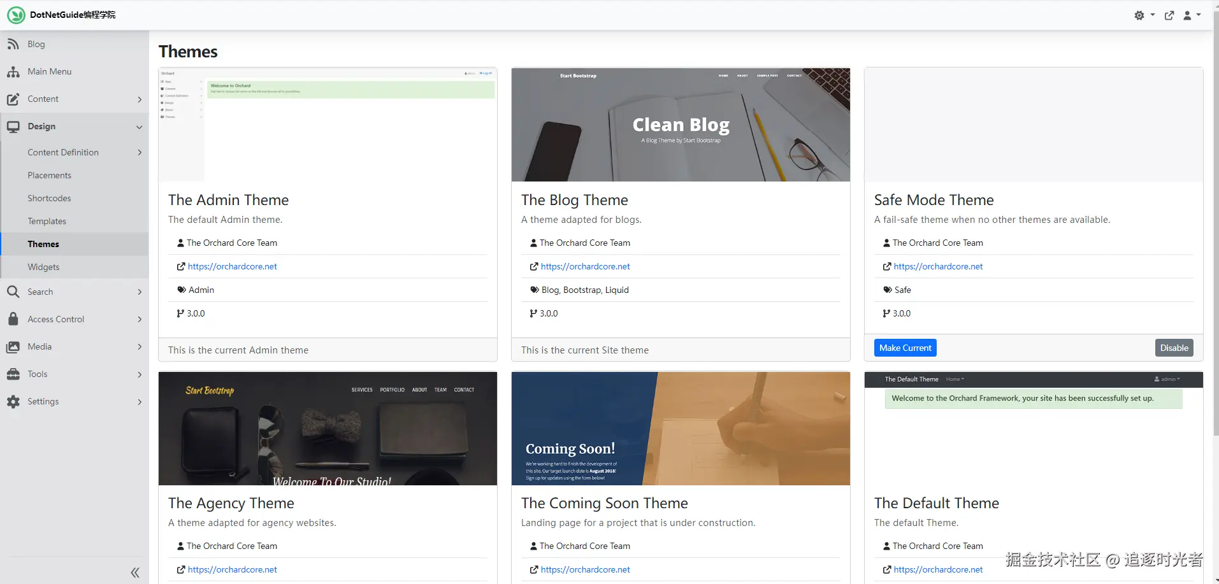This screenshot has width=1219, height=584.
Task: Expand the Content Definition submenu
Action: [139, 152]
